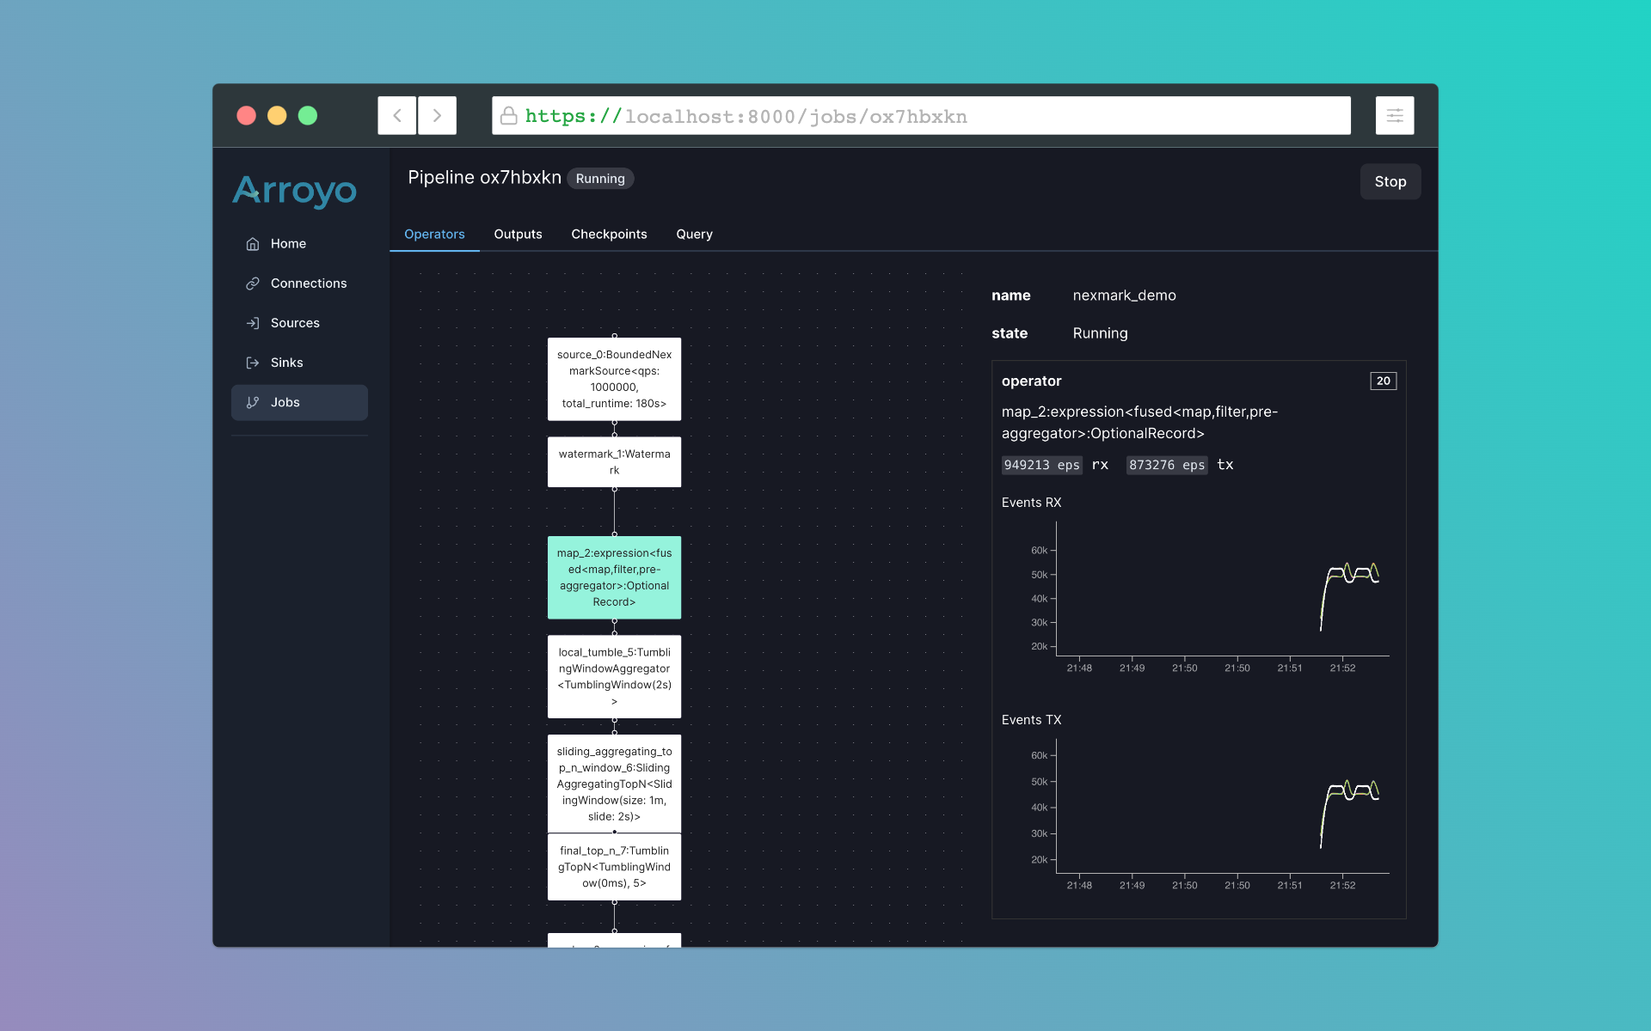Click the Connections link icon
1651x1031 pixels.
[253, 284]
